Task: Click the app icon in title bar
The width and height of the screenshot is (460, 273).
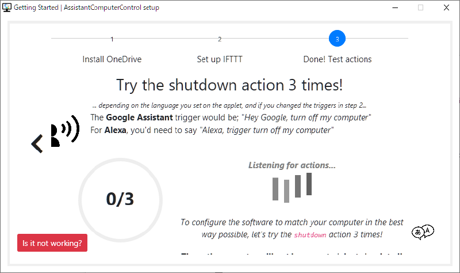Action: pos(7,7)
